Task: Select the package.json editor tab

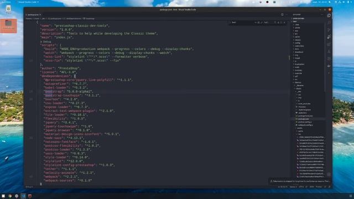Action: [33, 15]
